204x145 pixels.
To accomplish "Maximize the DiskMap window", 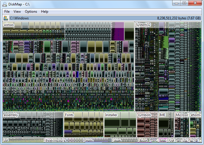I will tap(184, 3).
